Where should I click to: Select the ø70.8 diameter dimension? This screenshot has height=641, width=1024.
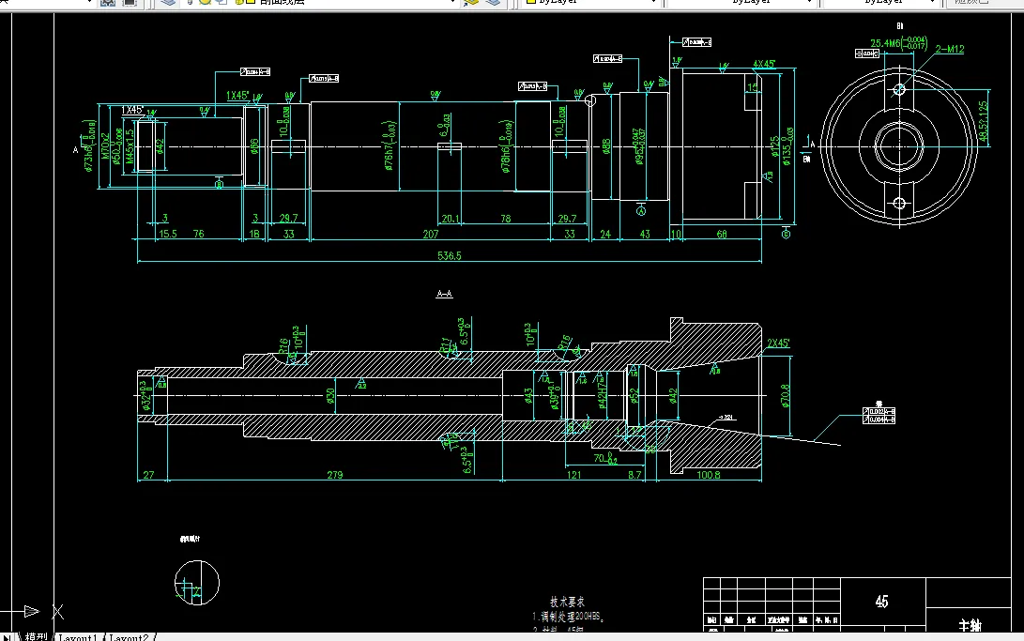785,395
